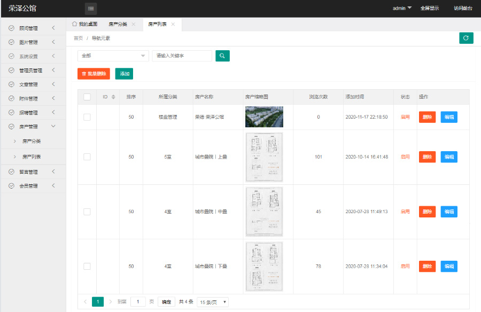Click the keyword search input field

point(182,56)
